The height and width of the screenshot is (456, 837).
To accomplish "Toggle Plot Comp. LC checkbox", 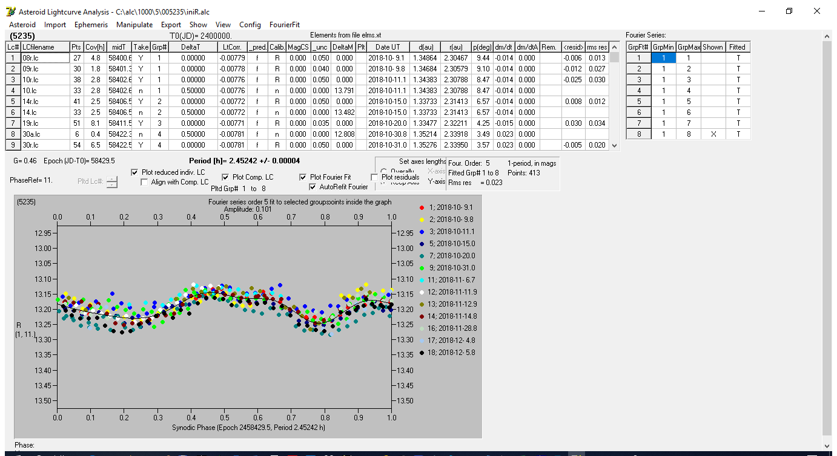I will tap(225, 177).
